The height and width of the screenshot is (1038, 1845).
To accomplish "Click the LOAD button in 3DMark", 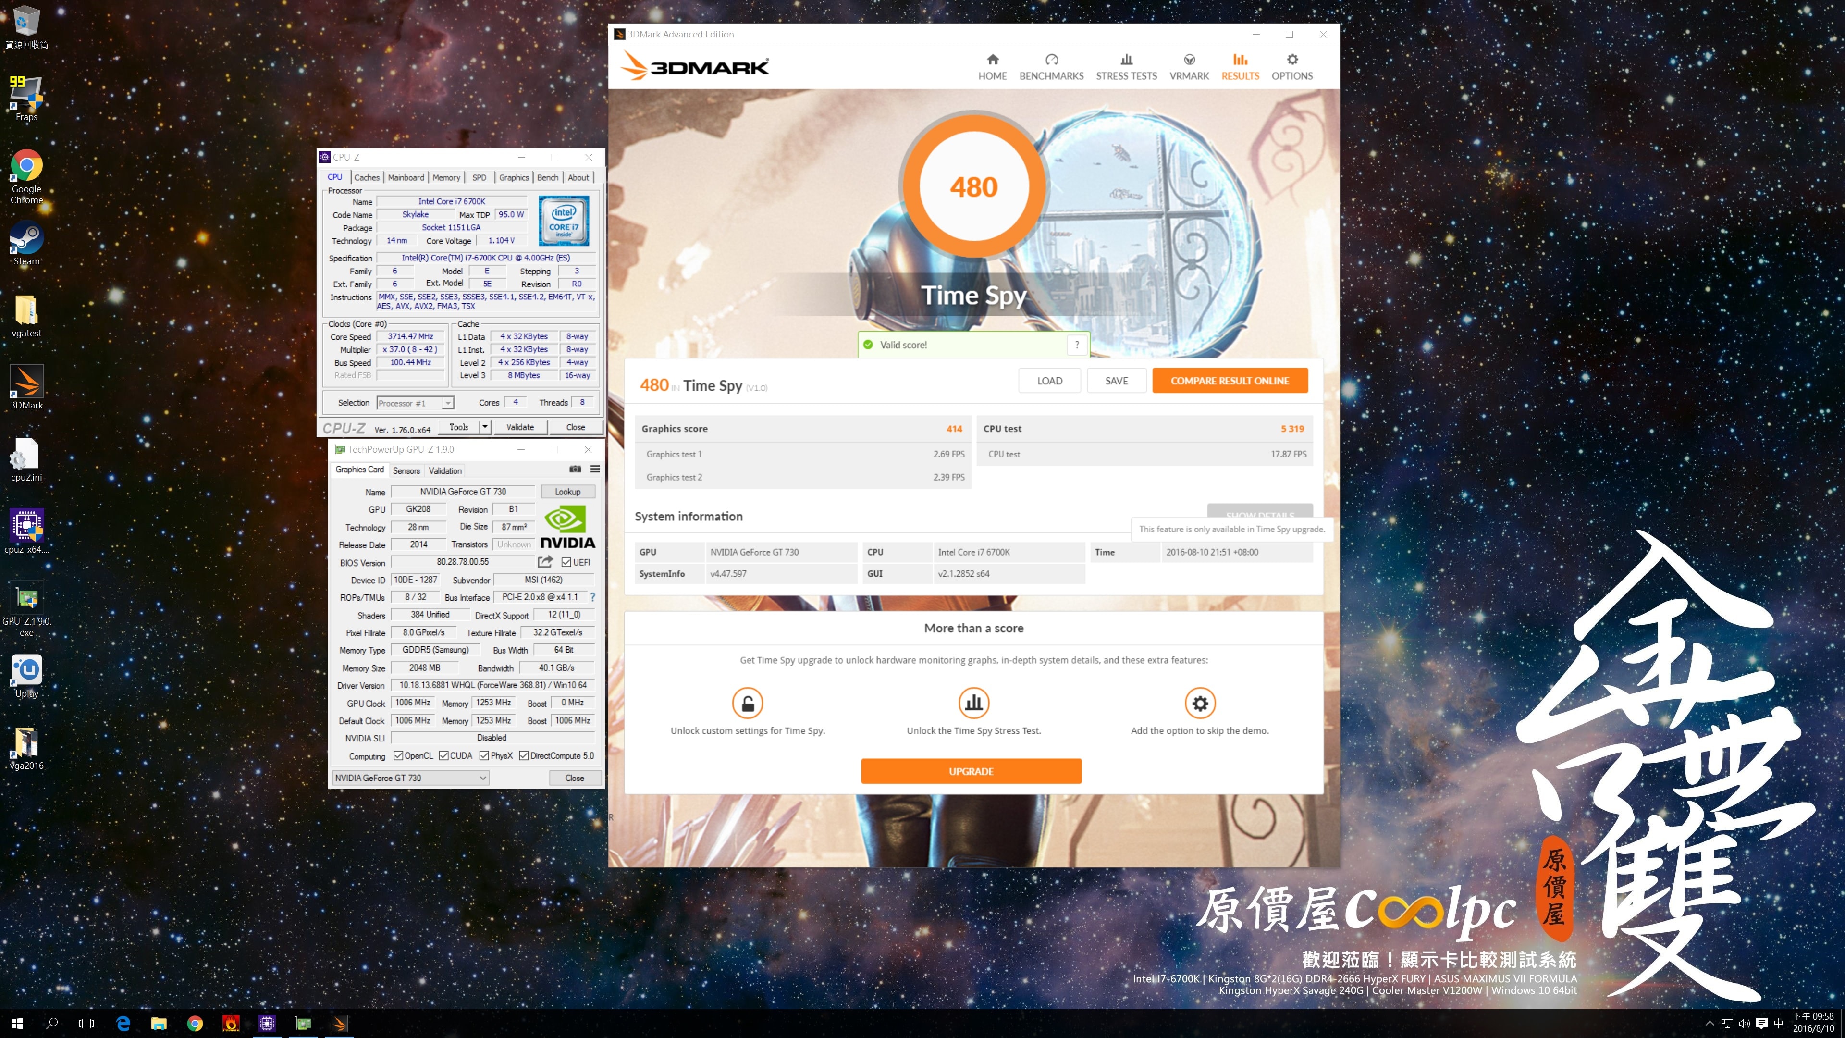I will pyautogui.click(x=1049, y=381).
